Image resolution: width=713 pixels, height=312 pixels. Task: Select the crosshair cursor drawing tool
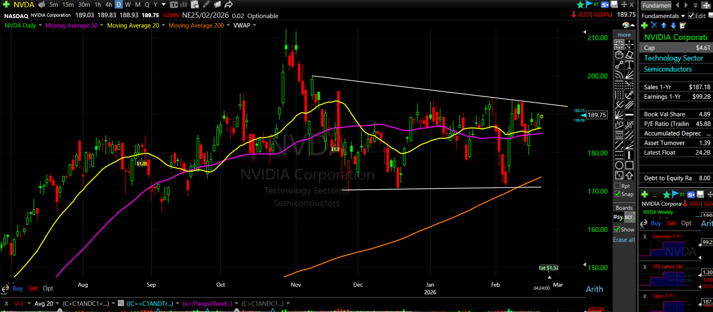point(629,44)
